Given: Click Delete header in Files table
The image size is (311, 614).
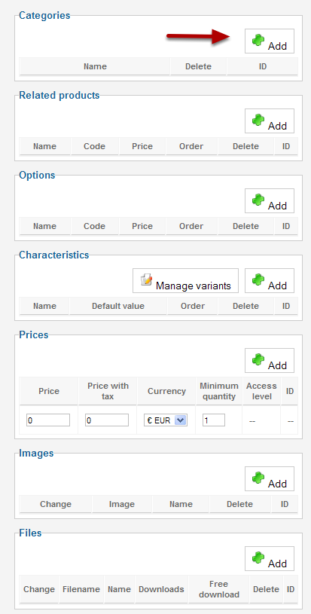Looking at the screenshot, I should point(266,589).
